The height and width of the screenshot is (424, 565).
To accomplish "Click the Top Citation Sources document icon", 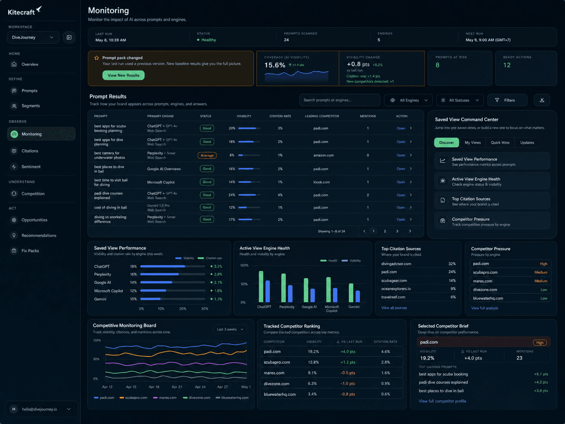I will pyautogui.click(x=443, y=201).
